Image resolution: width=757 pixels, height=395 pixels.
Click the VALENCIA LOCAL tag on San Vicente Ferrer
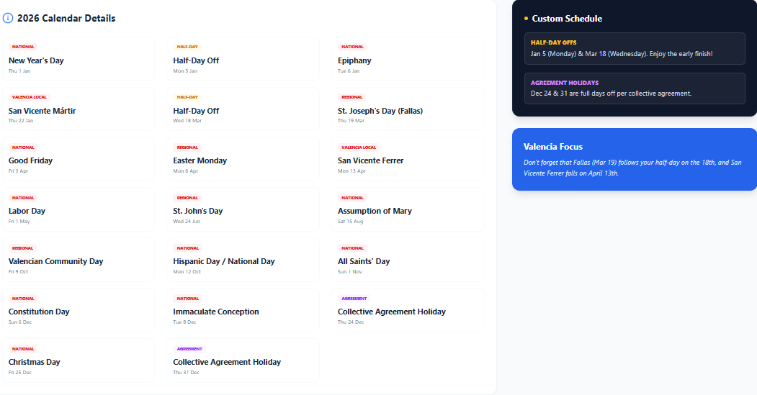click(x=359, y=147)
